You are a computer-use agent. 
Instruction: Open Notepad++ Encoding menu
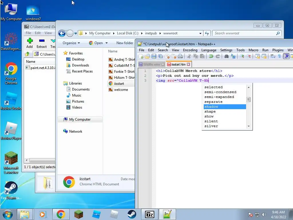tap(190, 50)
